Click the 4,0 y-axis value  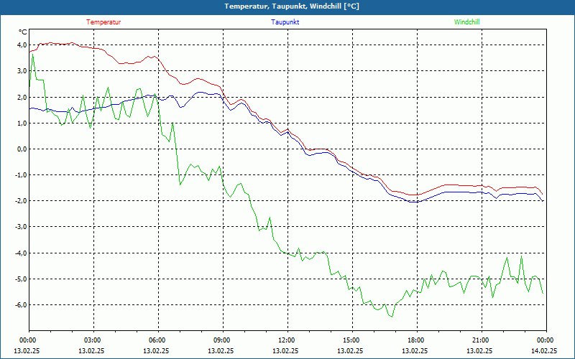pos(23,45)
